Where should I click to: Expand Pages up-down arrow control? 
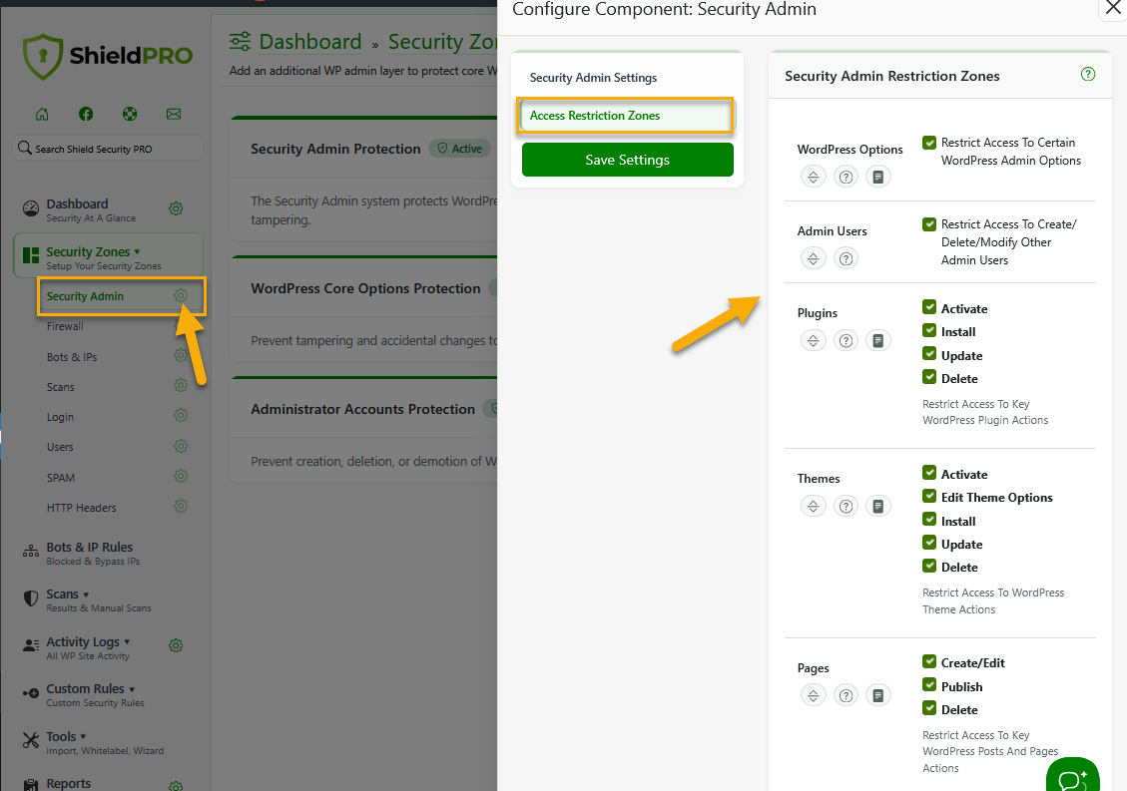click(813, 694)
